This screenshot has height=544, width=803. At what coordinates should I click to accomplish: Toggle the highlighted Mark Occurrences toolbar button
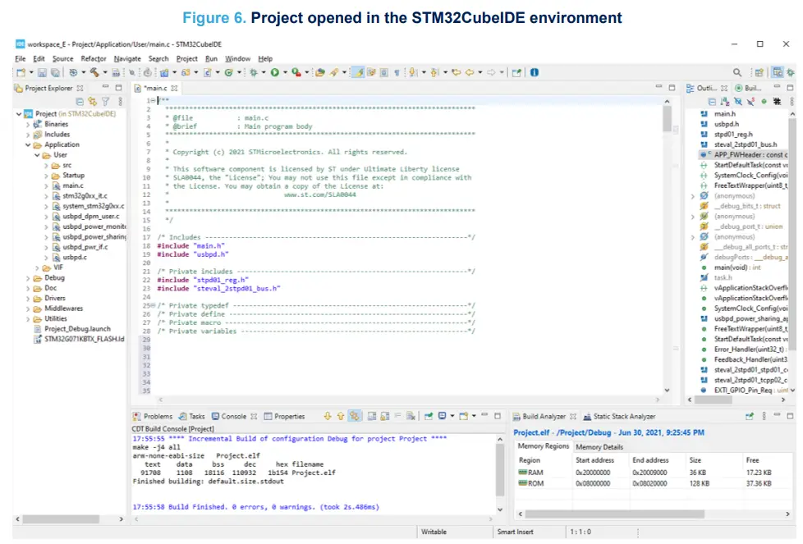[x=358, y=72]
